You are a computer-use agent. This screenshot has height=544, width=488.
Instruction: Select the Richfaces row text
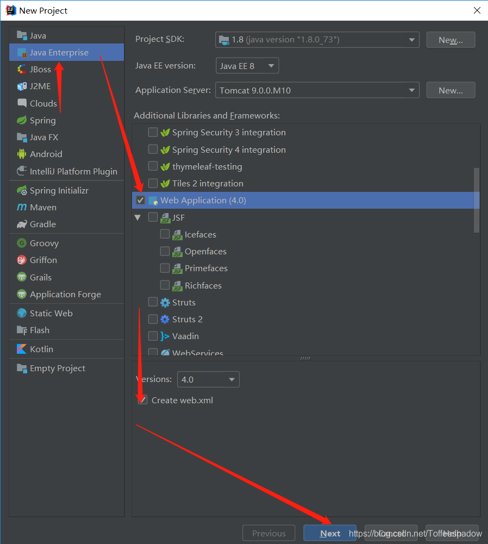[x=203, y=285]
